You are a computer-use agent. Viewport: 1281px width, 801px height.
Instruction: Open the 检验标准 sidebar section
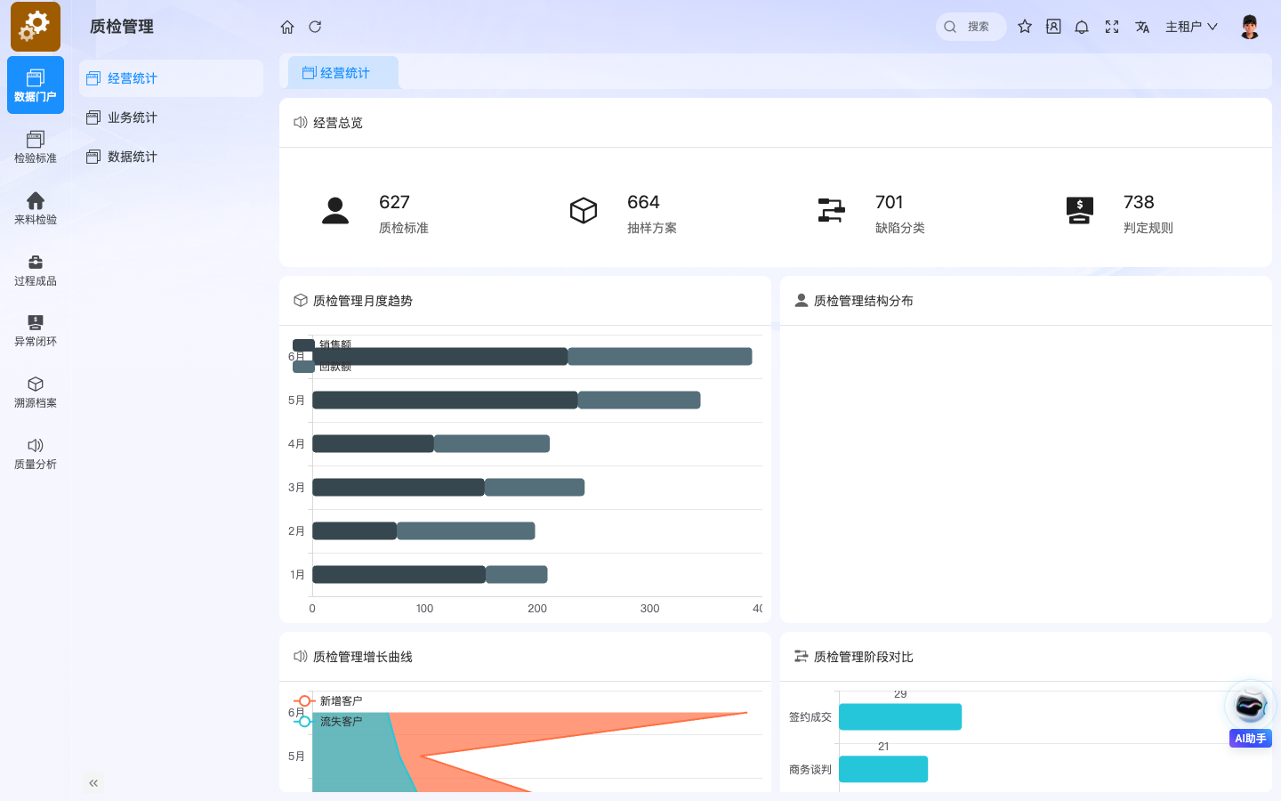point(36,147)
